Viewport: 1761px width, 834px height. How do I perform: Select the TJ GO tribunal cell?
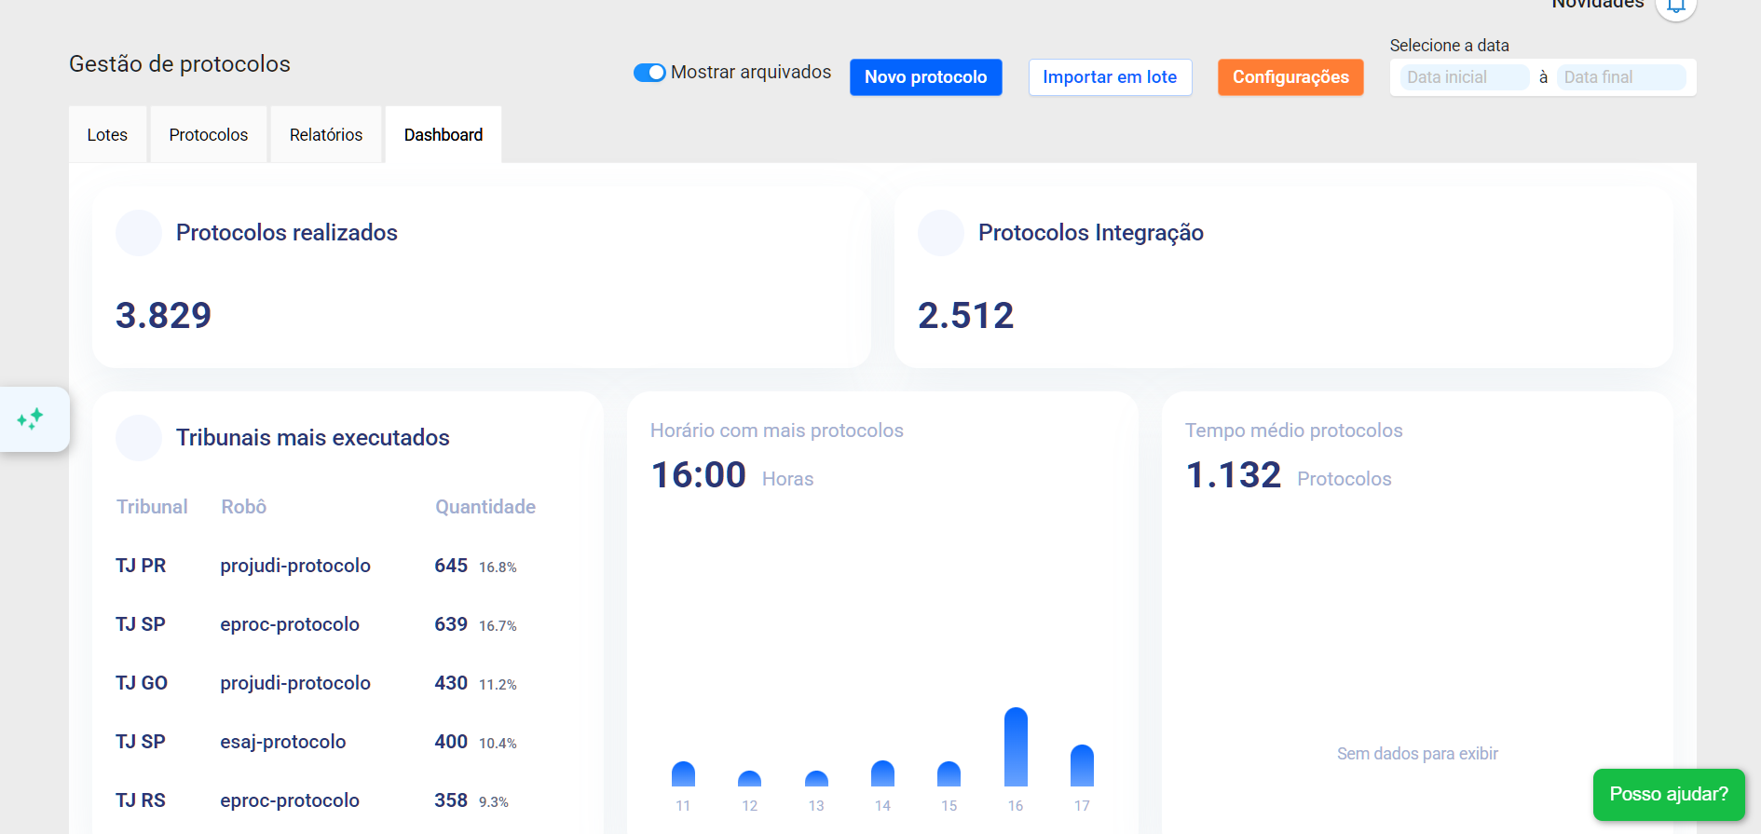[142, 683]
